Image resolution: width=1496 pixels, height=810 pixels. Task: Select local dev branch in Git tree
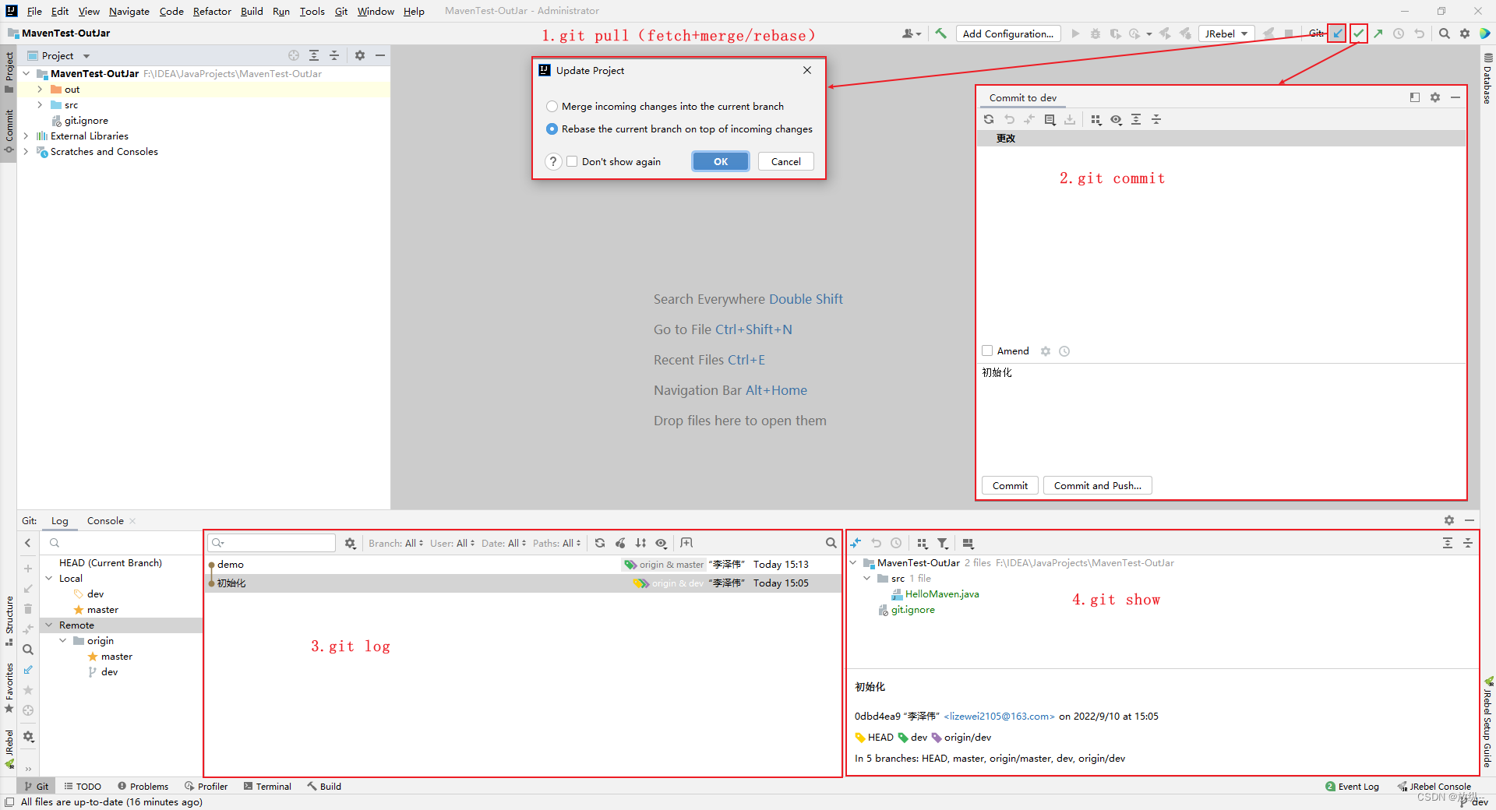tap(95, 594)
